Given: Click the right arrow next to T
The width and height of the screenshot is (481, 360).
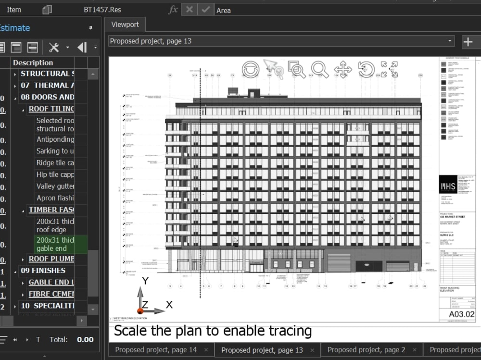Looking at the screenshot, I should (27, 340).
